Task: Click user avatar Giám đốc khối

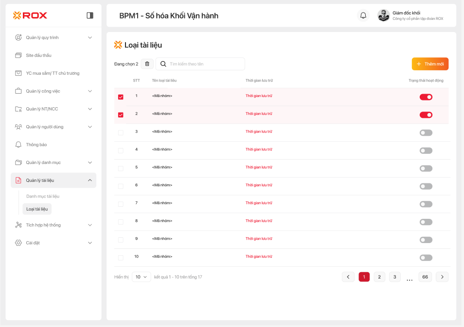Action: coord(383,16)
